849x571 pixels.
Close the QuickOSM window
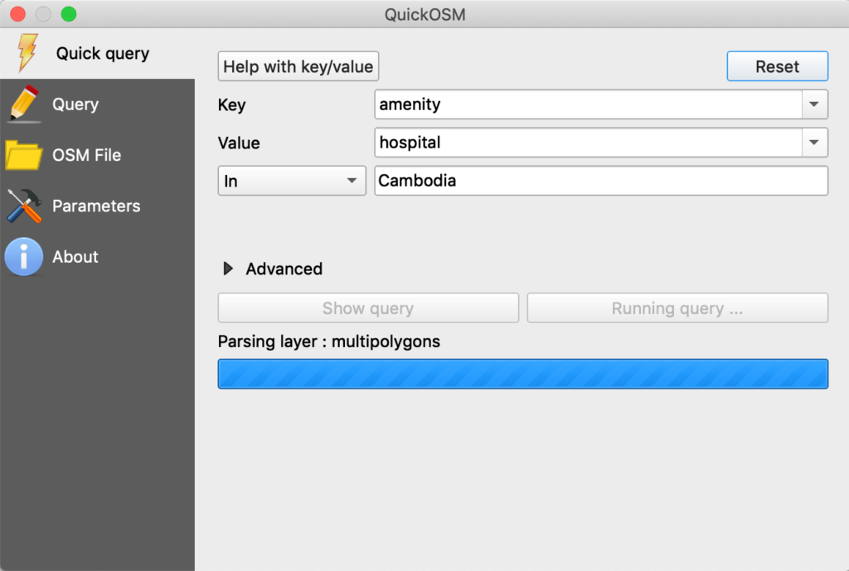tap(18, 13)
